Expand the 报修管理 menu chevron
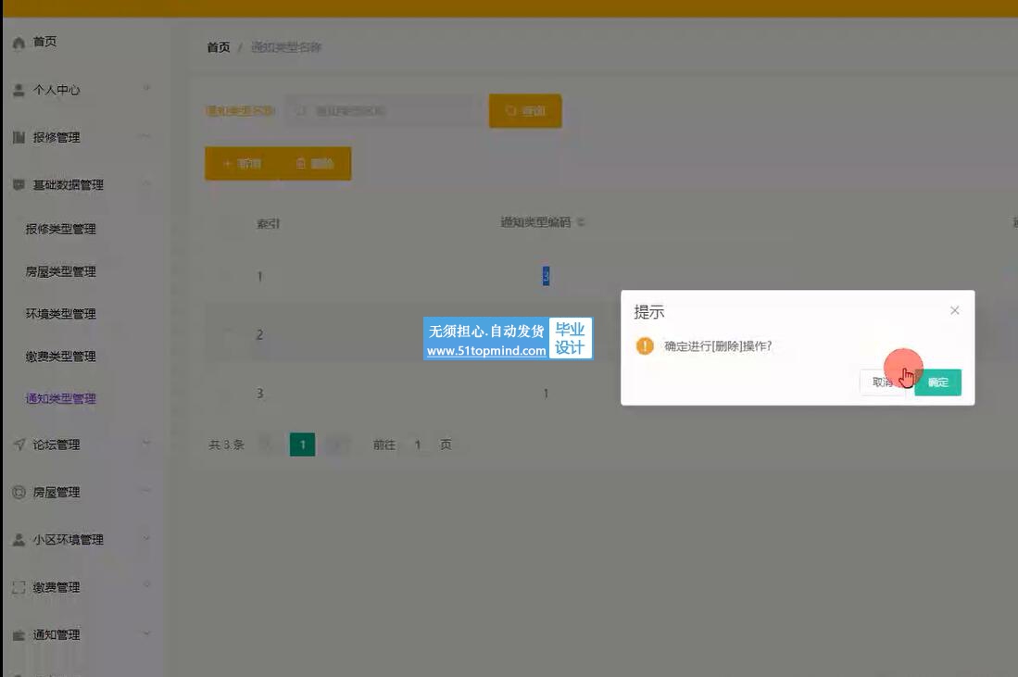 (x=145, y=135)
